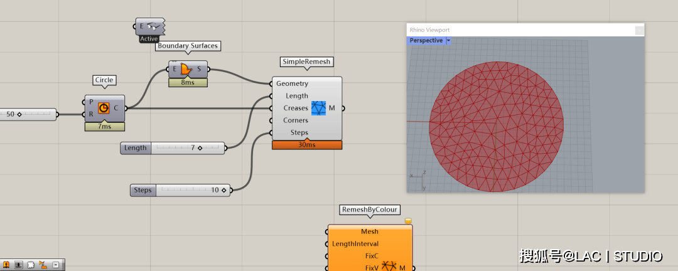
Task: Collapse the bottom toolbar with minus button
Action: 56,265
